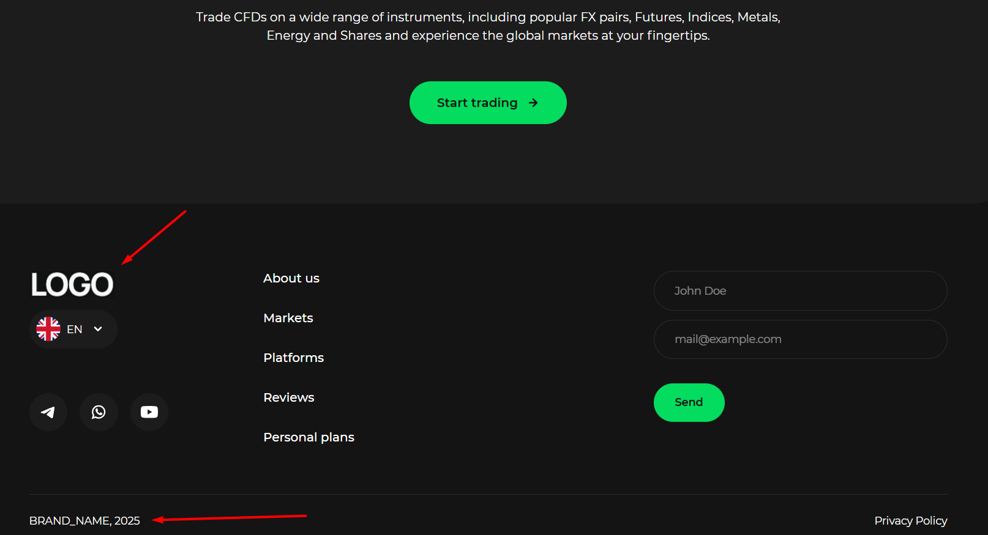Open the YouTube social icon
This screenshot has width=988, height=535.
pyautogui.click(x=149, y=412)
